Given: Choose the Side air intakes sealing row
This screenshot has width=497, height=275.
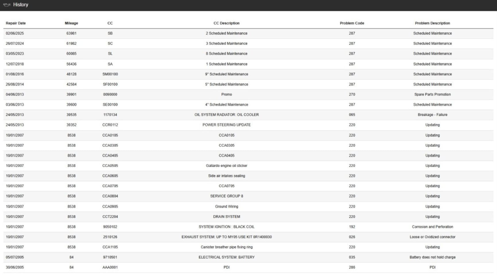Looking at the screenshot, I should click(x=226, y=176).
